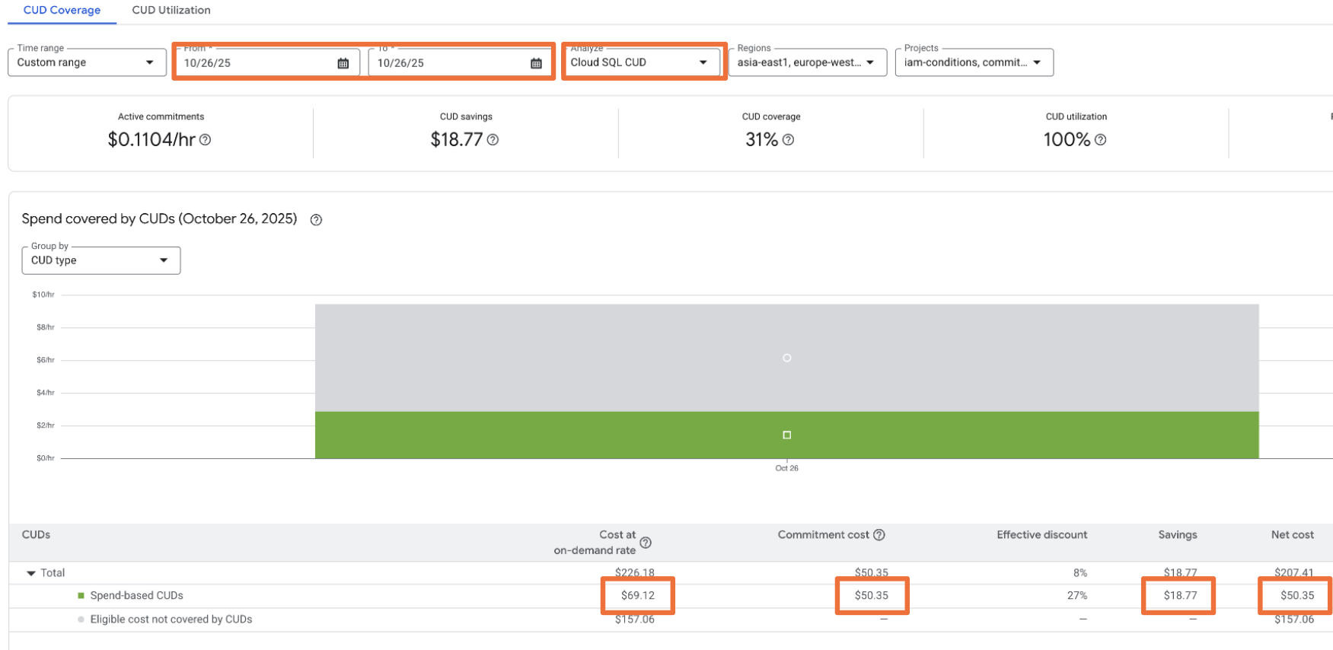
Task: Click help icon next to Commitment cost header
Action: (879, 535)
